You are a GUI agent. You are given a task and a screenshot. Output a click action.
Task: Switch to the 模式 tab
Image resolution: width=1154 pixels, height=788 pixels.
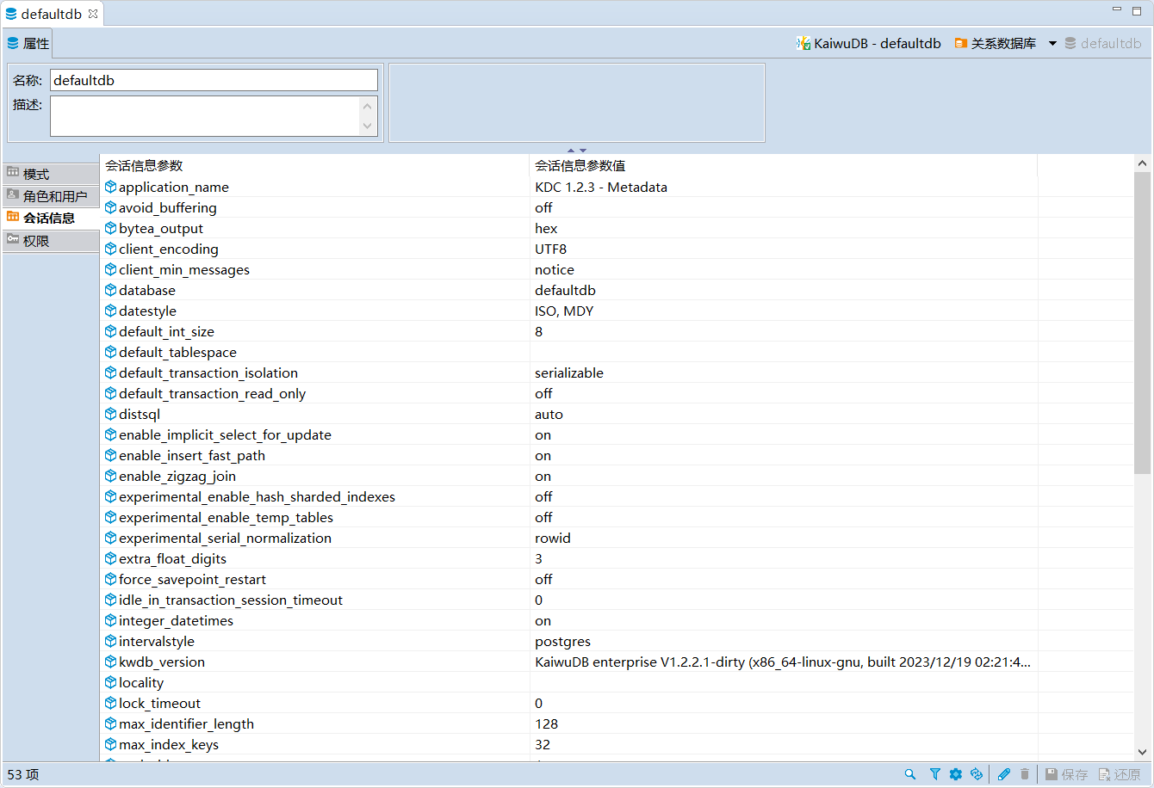pos(51,174)
